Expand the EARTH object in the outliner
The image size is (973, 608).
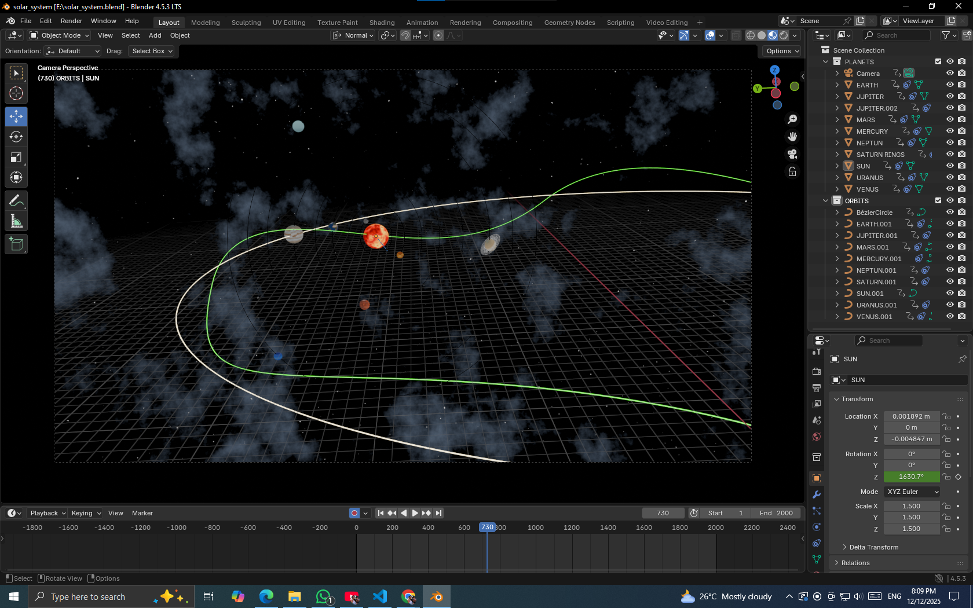(837, 85)
